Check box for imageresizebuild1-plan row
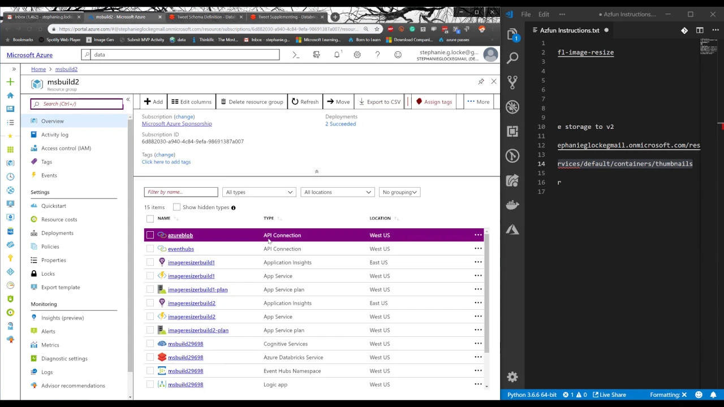Viewport: 724px width, 407px height. coord(150,289)
